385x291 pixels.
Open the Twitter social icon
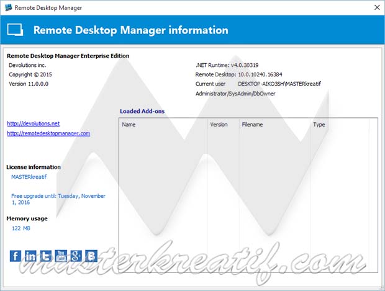(46, 256)
